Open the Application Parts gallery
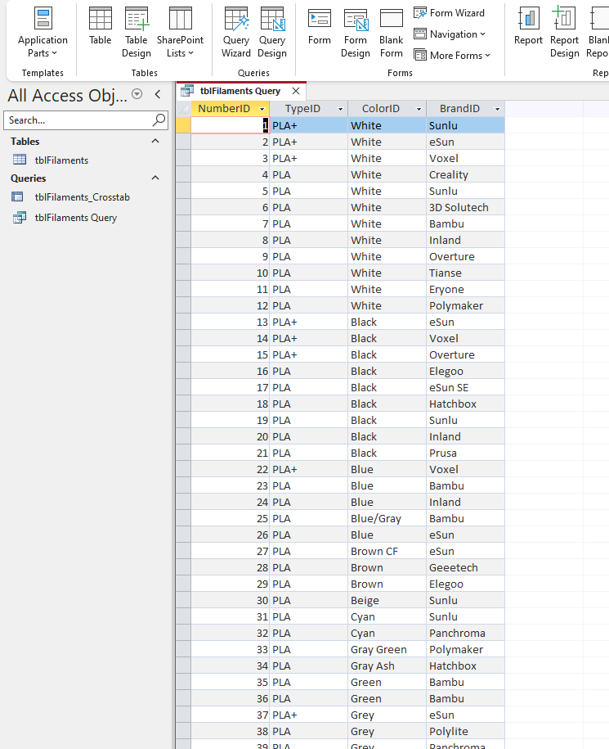 coord(43,33)
